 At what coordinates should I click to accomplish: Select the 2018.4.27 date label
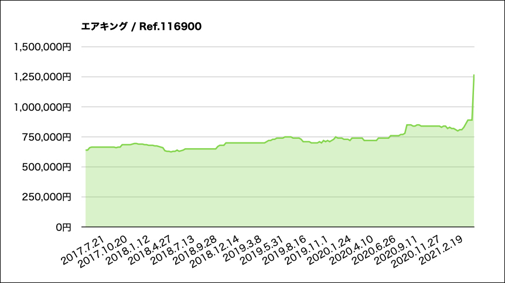pyautogui.click(x=151, y=250)
